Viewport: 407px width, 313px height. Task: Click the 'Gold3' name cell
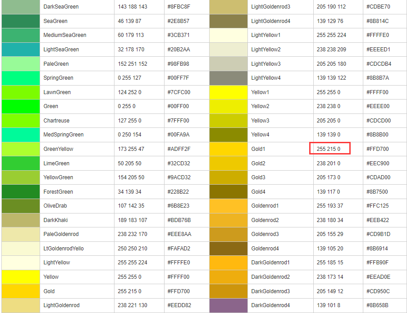click(281, 177)
